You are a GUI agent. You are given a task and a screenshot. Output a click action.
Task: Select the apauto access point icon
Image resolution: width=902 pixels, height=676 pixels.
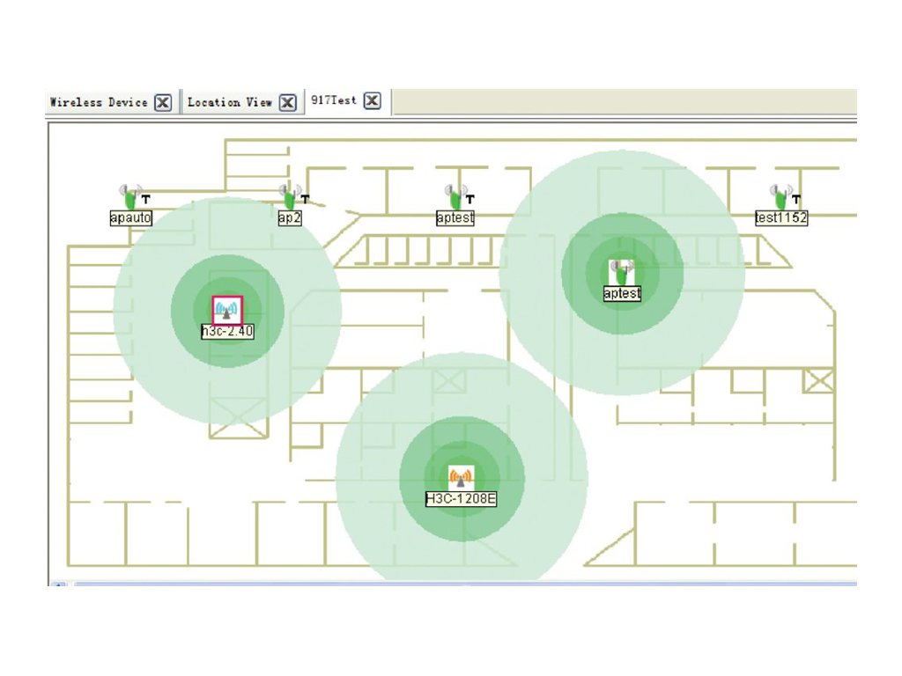pos(130,195)
